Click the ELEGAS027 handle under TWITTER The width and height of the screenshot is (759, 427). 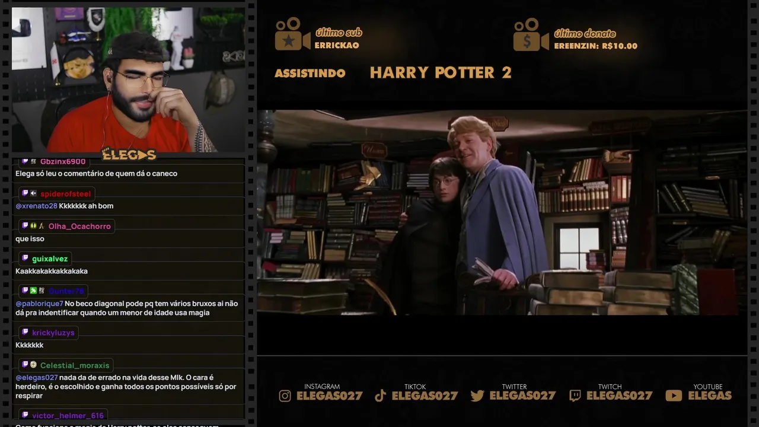tap(522, 396)
